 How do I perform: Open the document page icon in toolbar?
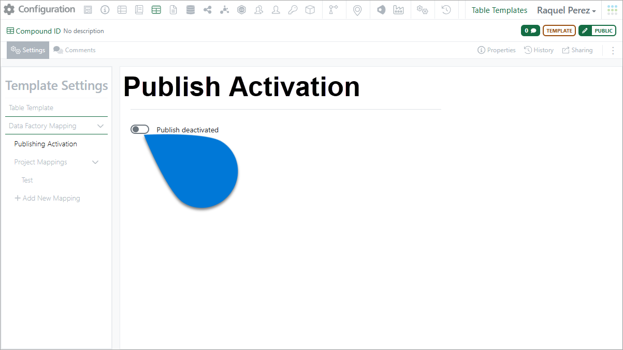(x=173, y=10)
